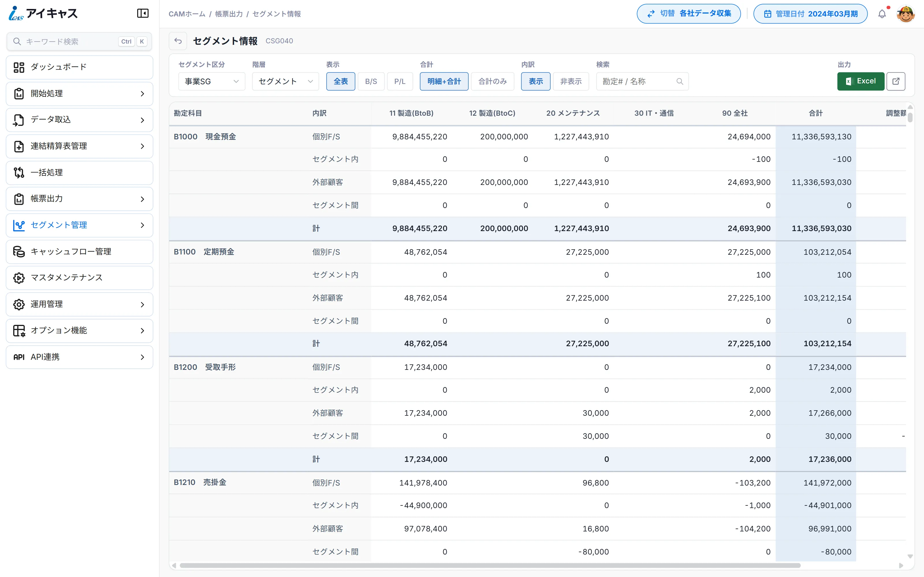Click the 一括処理 sync icon
The image size is (924, 577).
19,173
